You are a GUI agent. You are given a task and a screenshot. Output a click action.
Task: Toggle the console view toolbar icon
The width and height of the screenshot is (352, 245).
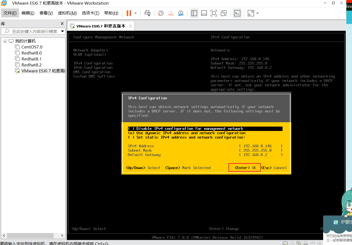(237, 13)
